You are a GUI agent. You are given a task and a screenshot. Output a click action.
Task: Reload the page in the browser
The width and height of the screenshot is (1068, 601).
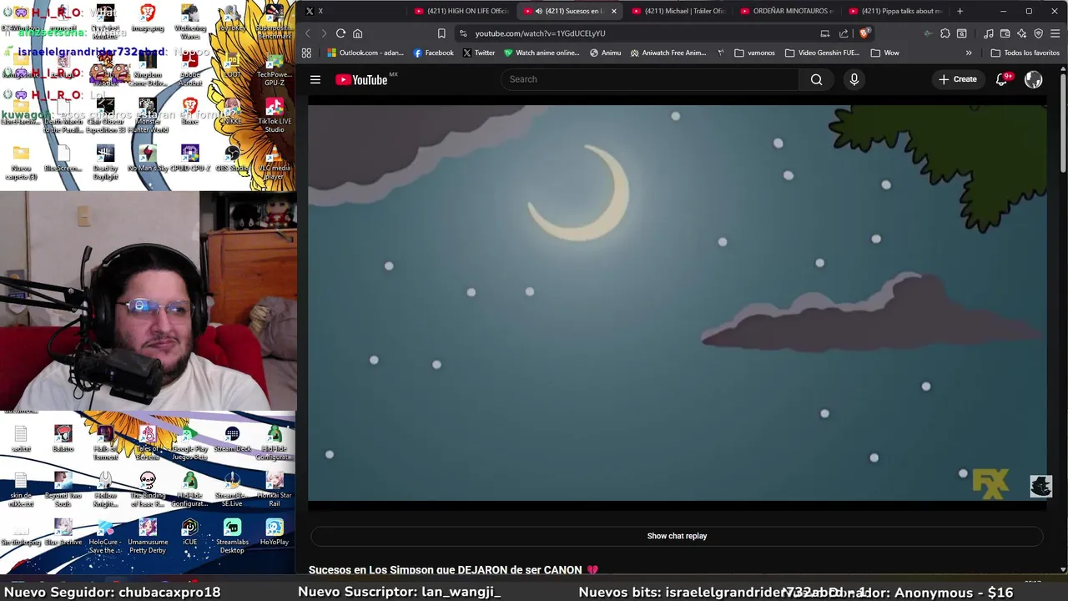click(340, 33)
